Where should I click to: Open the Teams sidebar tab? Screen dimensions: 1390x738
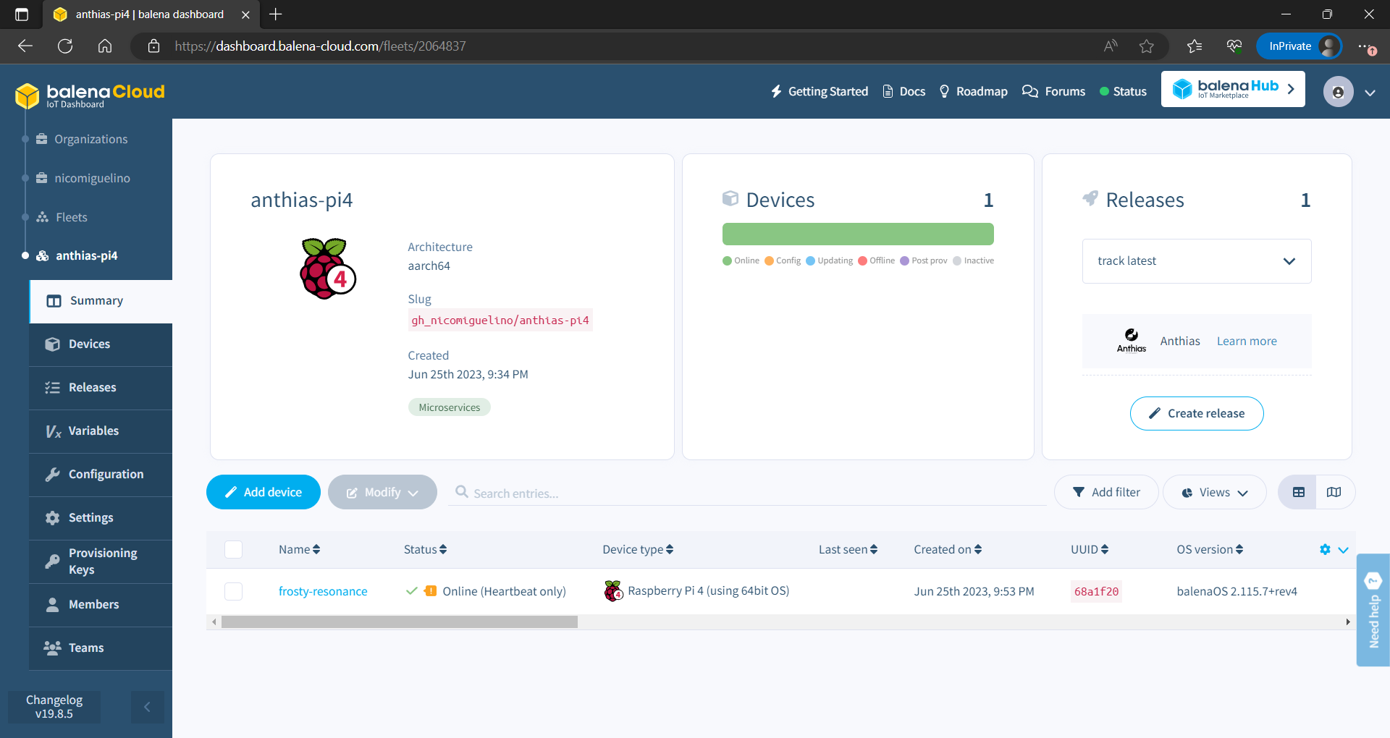pos(101,648)
